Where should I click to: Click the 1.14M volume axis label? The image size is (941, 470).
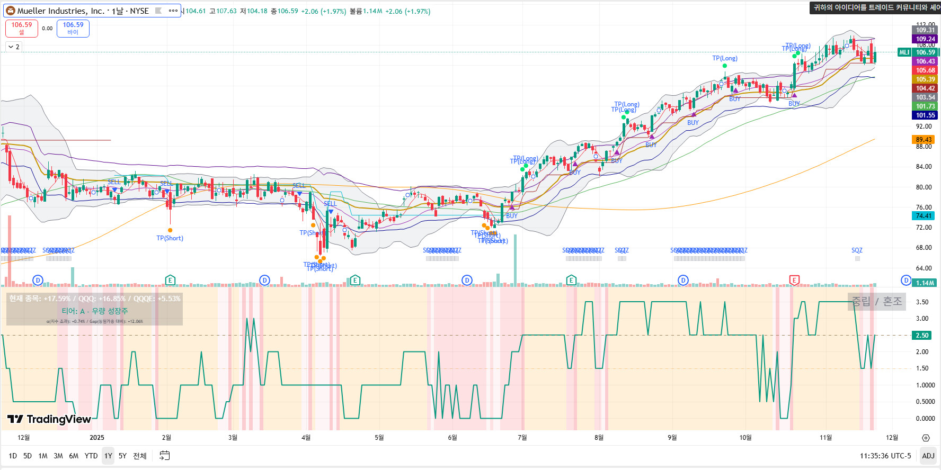(925, 283)
